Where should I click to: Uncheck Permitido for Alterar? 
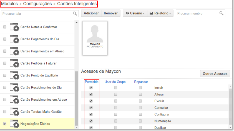tap(91, 94)
